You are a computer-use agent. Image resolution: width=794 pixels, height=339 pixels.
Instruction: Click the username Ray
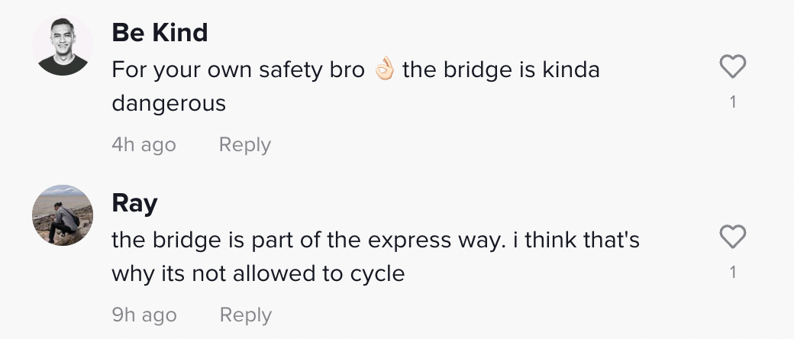pos(134,203)
